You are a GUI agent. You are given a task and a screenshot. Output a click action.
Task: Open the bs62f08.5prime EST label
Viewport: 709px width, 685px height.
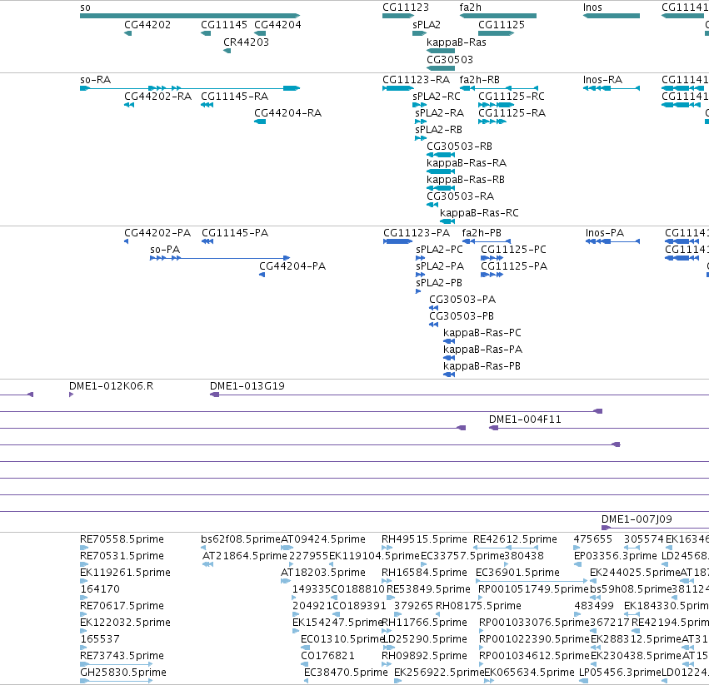[241, 539]
